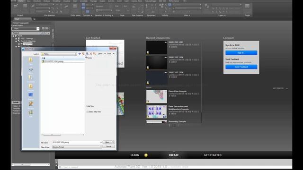The height and width of the screenshot is (170, 303).
Task: Open History shortcut in dialog places bar
Action: point(31,69)
